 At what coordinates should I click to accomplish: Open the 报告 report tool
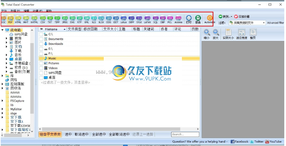pyautogui.click(x=198, y=19)
